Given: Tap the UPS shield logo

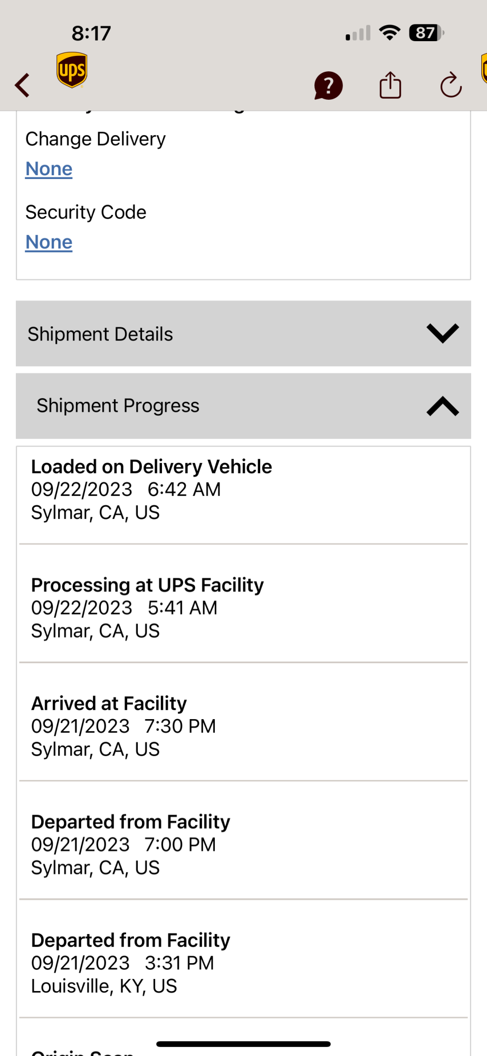Looking at the screenshot, I should tap(72, 70).
